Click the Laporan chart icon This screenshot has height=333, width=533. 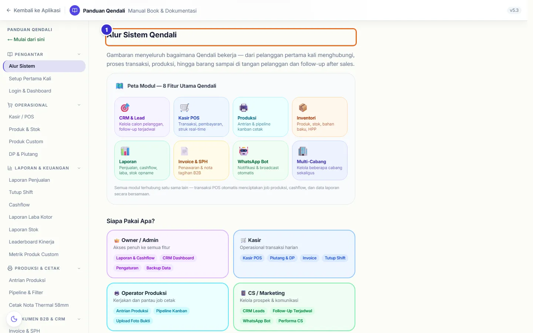(125, 151)
